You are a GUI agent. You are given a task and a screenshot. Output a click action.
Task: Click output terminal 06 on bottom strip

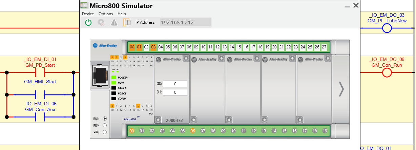point(193,131)
